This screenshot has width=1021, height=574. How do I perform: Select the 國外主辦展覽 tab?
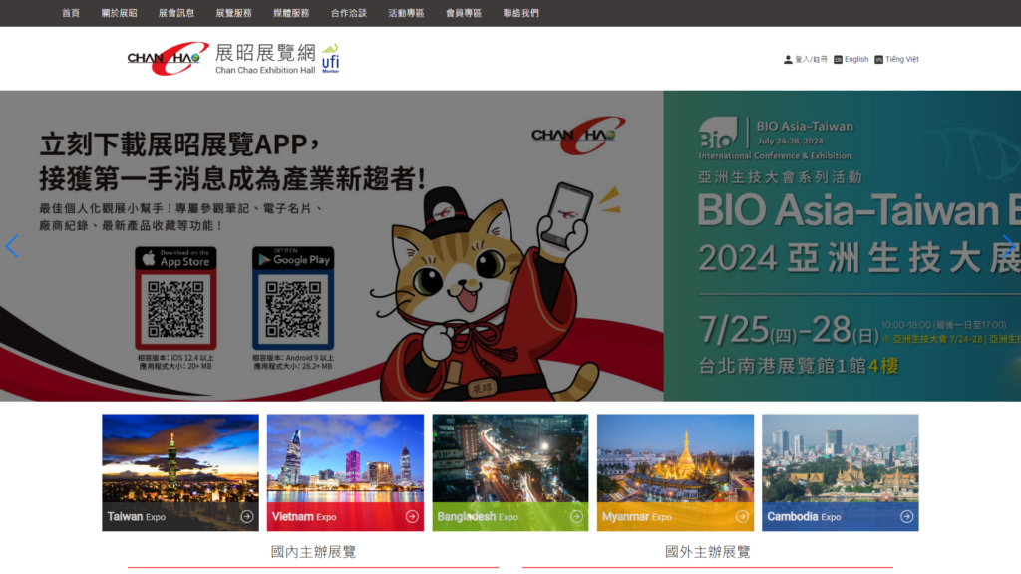pyautogui.click(x=708, y=552)
